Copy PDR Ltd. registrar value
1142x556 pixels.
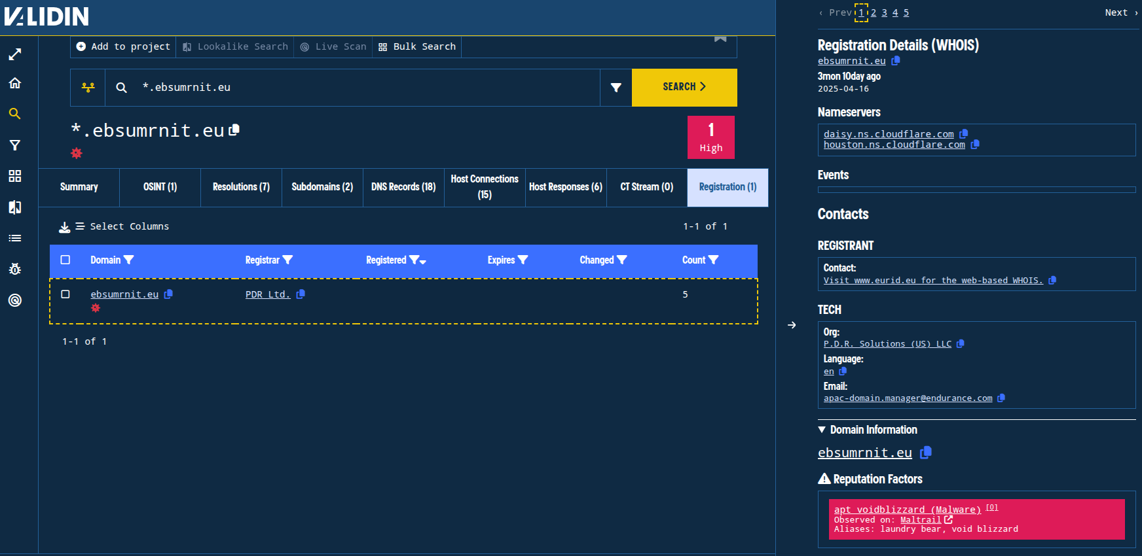301,294
